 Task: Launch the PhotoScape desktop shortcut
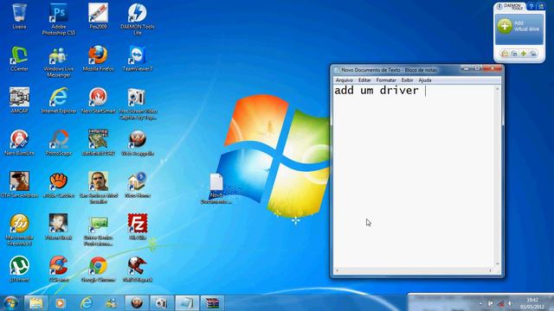click(59, 143)
